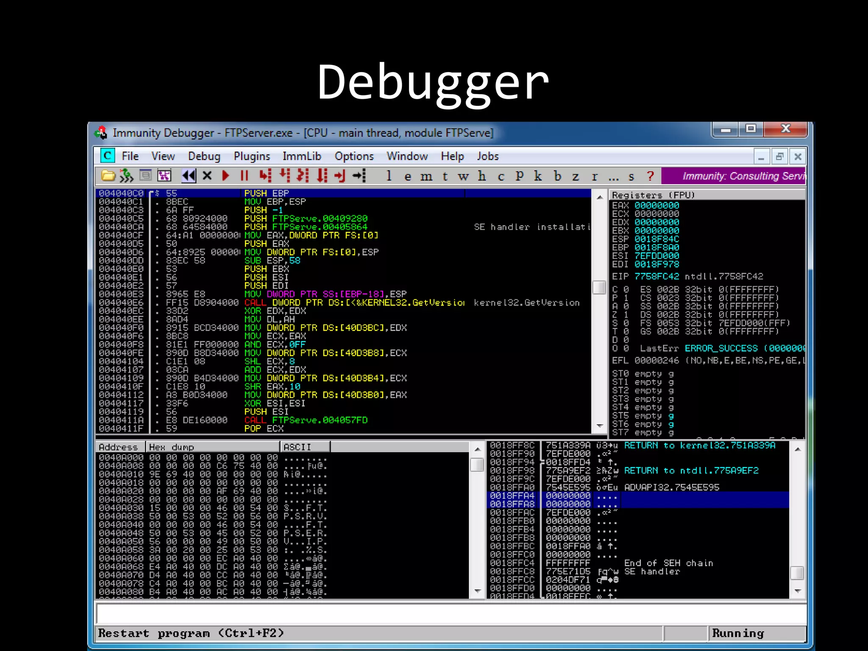Click the cyan C CPU window icon
This screenshot has height=651, width=868.
(108, 156)
